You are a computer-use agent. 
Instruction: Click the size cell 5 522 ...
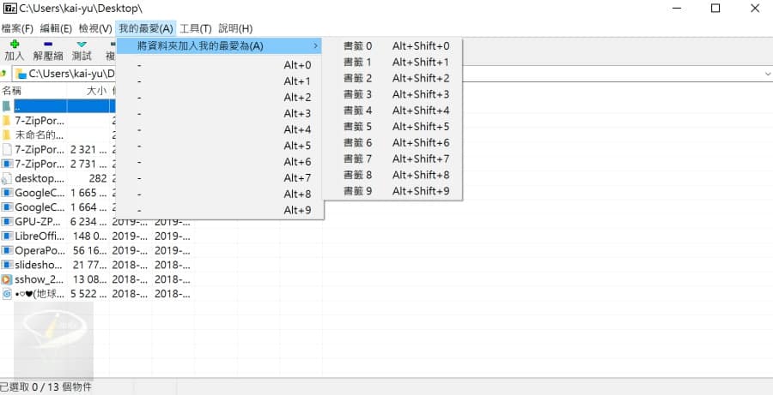coord(88,294)
